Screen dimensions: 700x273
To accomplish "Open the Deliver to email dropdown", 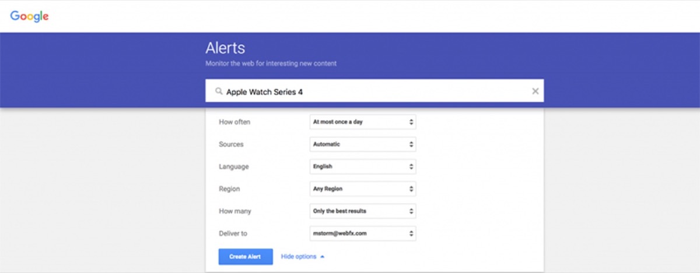I will coord(362,234).
